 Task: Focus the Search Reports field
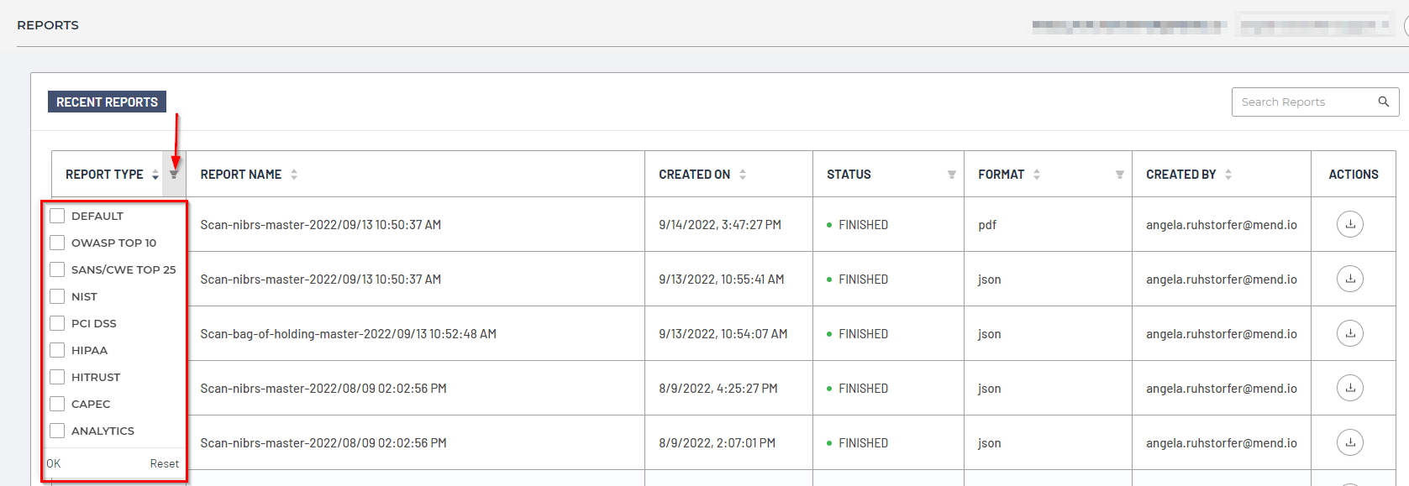point(1302,102)
